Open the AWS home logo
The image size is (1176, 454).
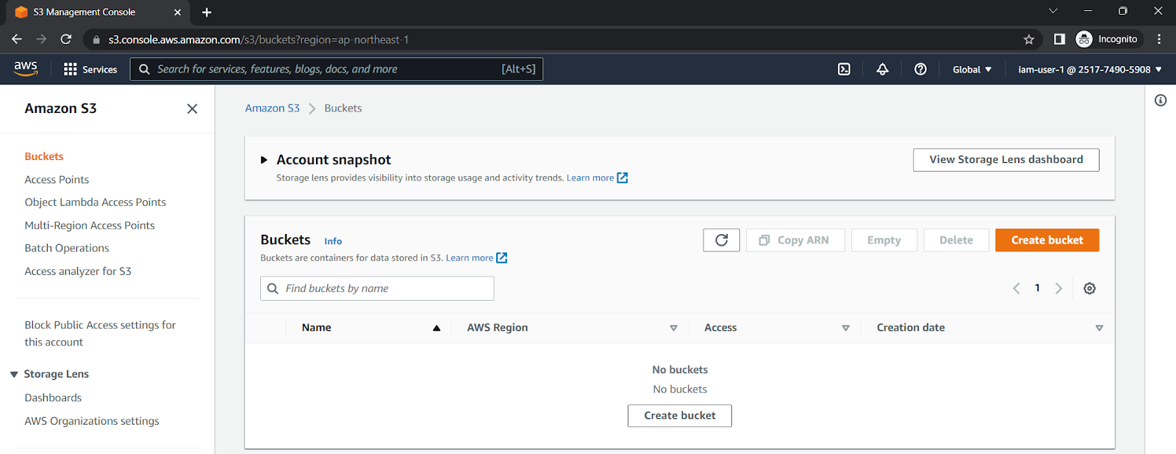[26, 68]
